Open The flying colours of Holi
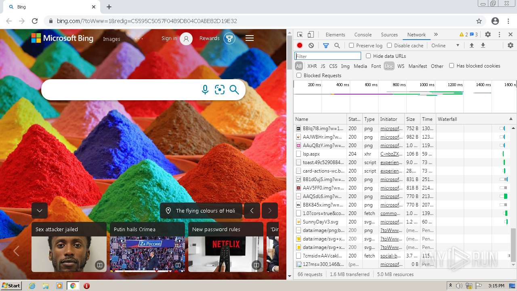 click(201, 211)
